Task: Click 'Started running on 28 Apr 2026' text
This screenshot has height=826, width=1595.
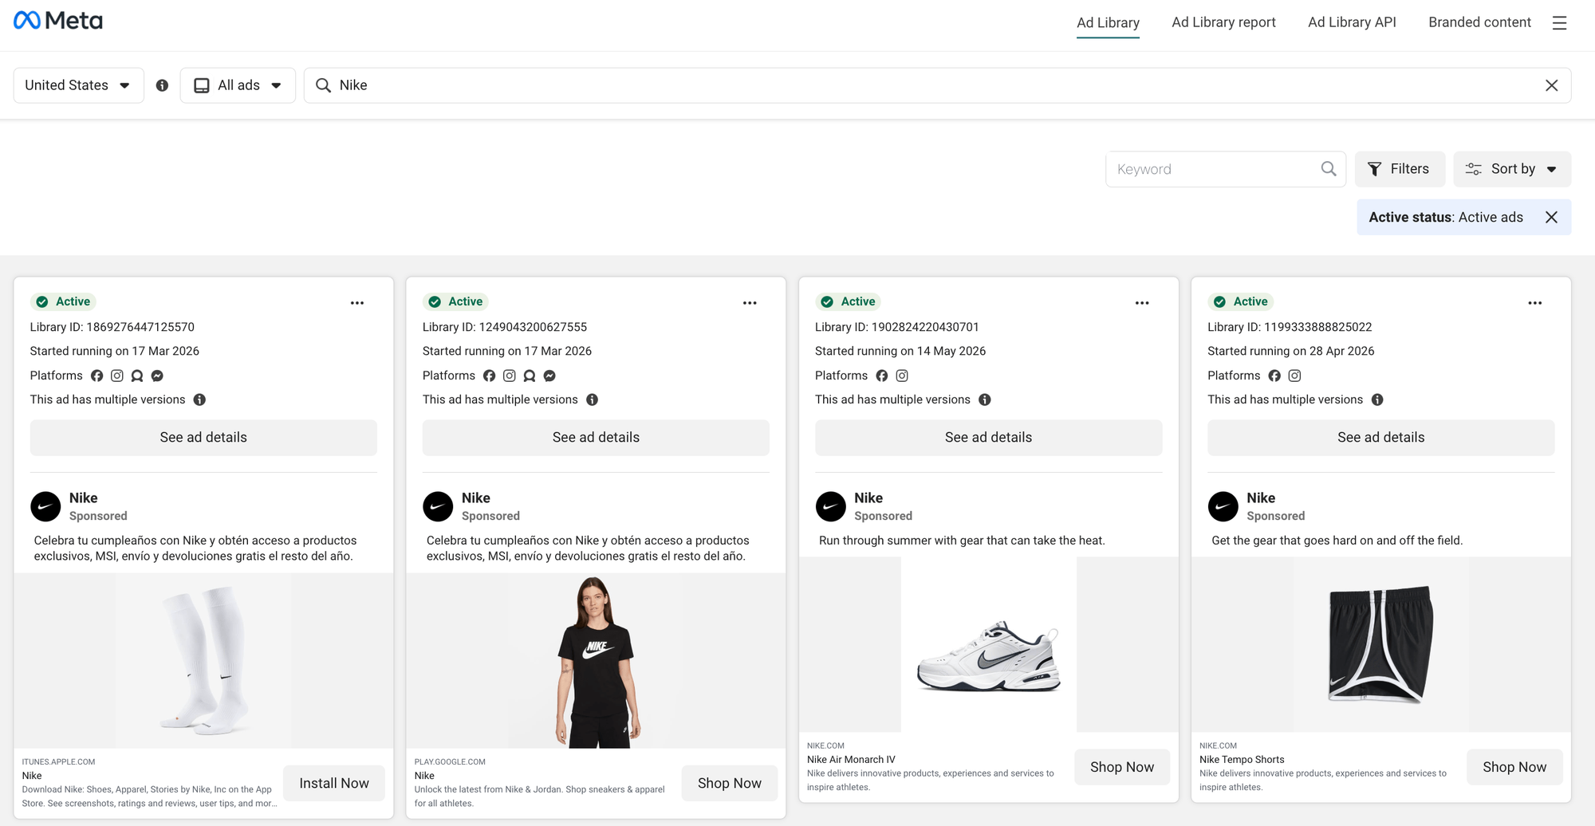Action: (x=1291, y=351)
